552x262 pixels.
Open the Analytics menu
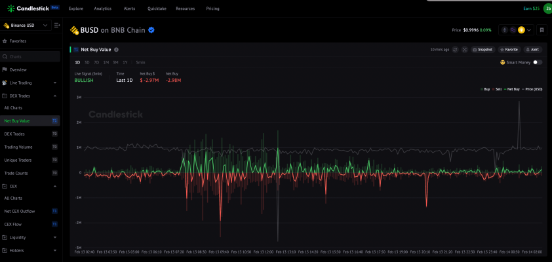coord(102,9)
